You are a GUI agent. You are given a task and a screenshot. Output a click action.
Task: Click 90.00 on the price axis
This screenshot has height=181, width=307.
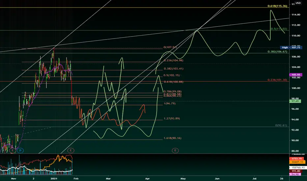point(296,141)
